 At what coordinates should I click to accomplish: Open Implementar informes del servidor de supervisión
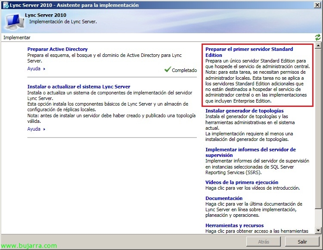(251, 152)
